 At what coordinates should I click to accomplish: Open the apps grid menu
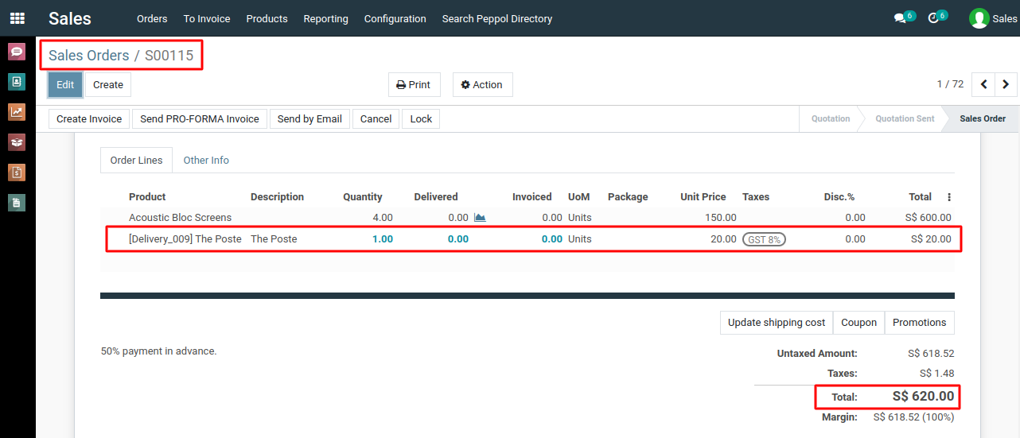pos(17,18)
